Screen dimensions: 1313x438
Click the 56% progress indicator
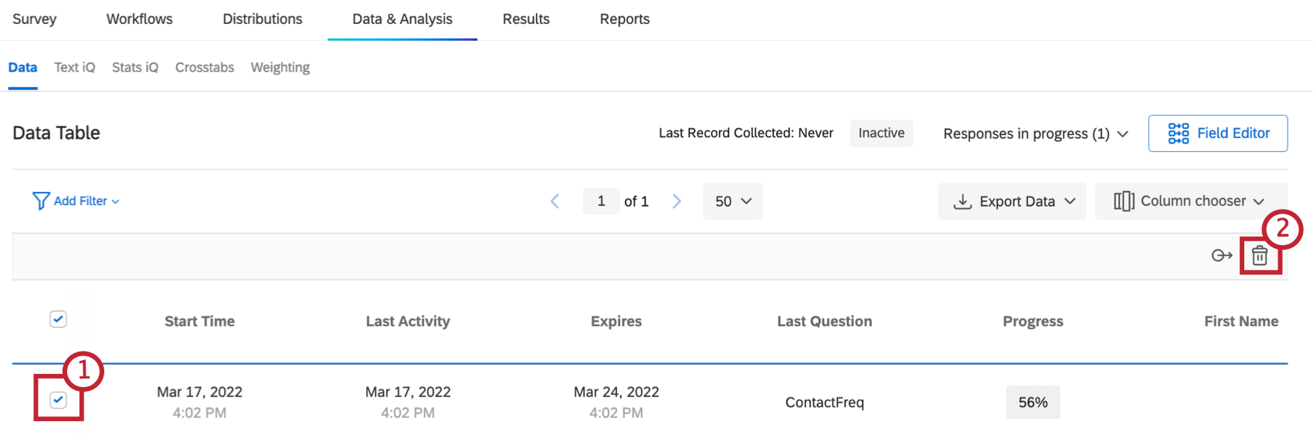click(x=1033, y=403)
